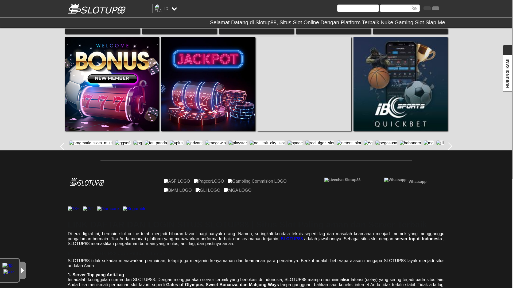Open the Whatsapp contact link
513x288 pixels.
(405, 181)
